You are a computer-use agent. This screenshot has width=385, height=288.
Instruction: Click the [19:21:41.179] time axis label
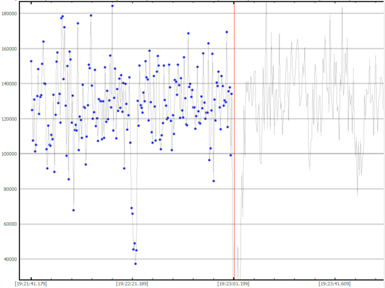click(31, 284)
